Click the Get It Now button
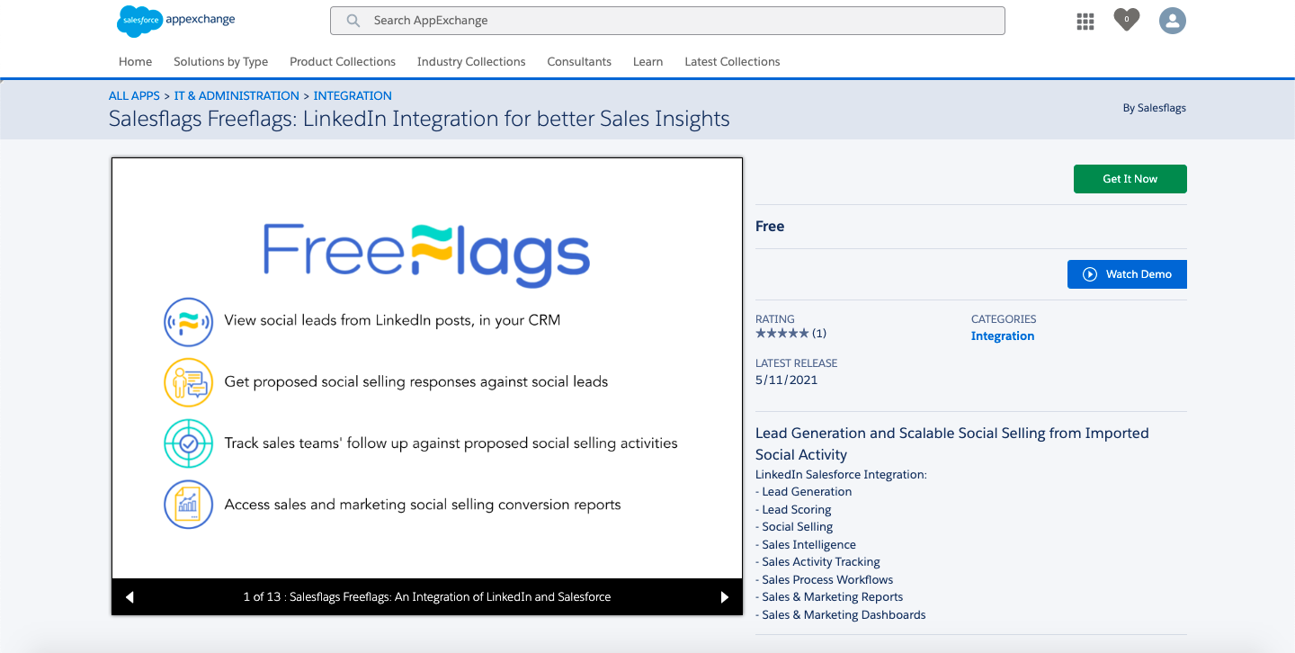Screen dimensions: 1295x653 pos(1130,179)
